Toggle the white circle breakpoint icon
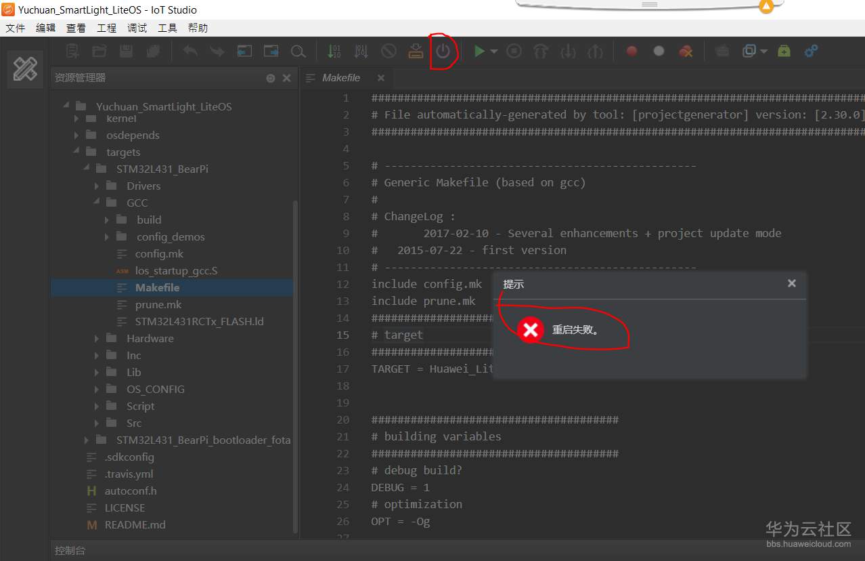Image resolution: width=865 pixels, height=561 pixels. (659, 51)
